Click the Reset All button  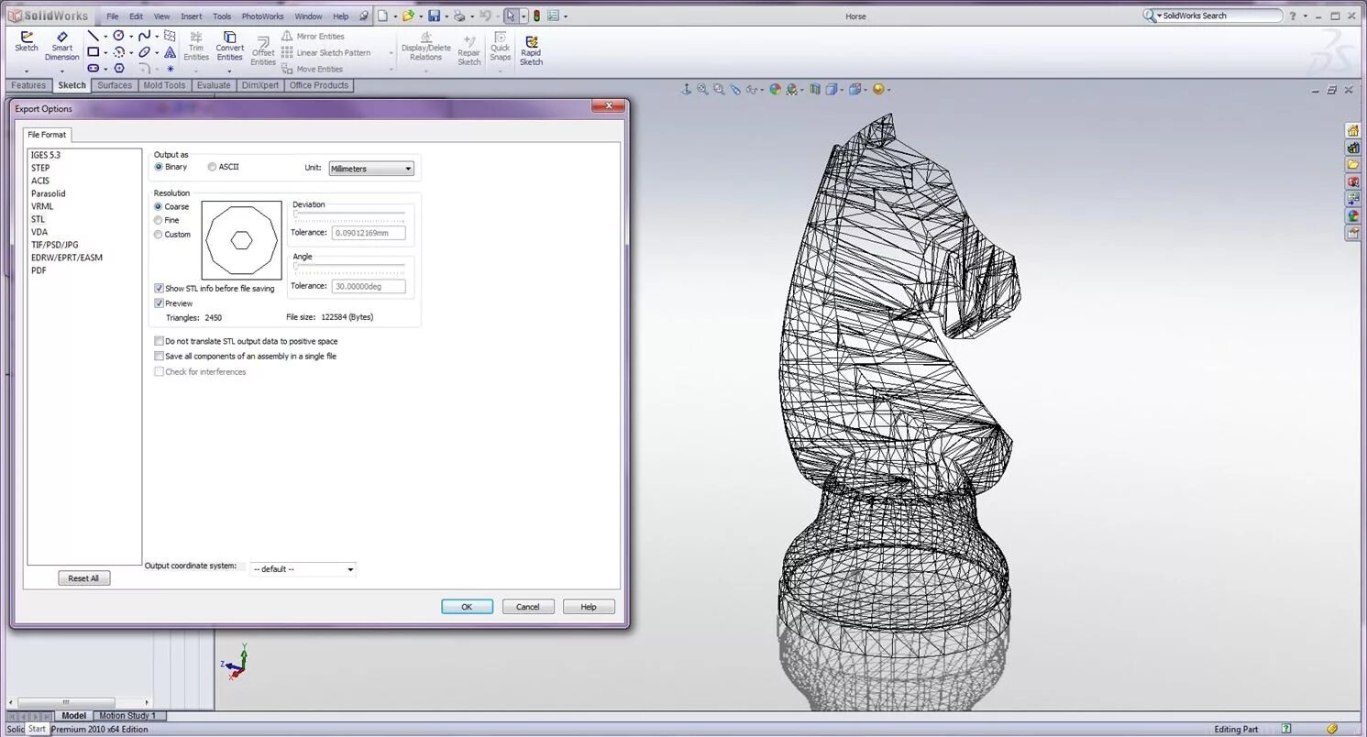point(83,578)
